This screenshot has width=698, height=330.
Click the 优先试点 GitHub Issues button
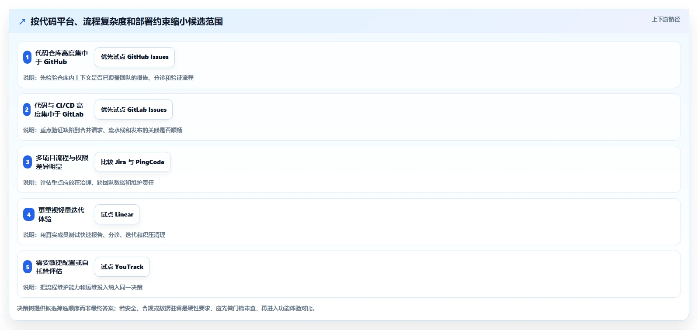tap(135, 57)
